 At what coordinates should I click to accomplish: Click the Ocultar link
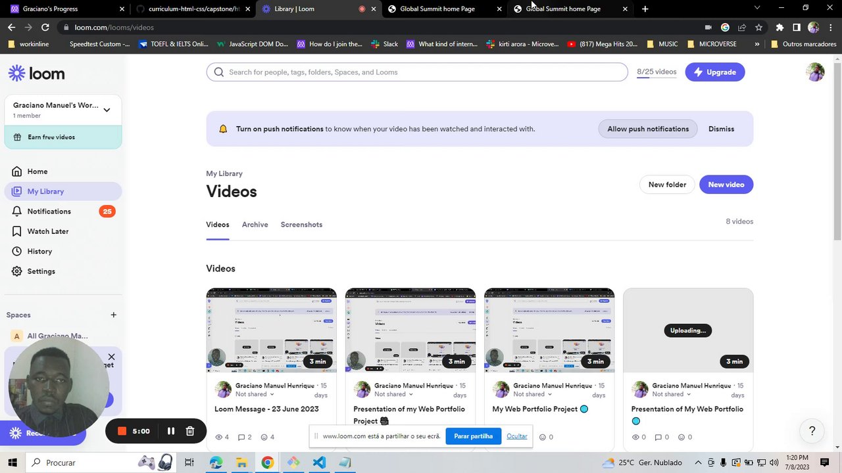pyautogui.click(x=517, y=436)
